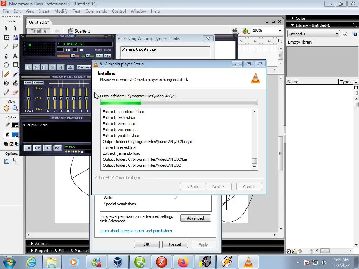Open the Edit Scene dropdown
359x269 pixels.
(235, 31)
